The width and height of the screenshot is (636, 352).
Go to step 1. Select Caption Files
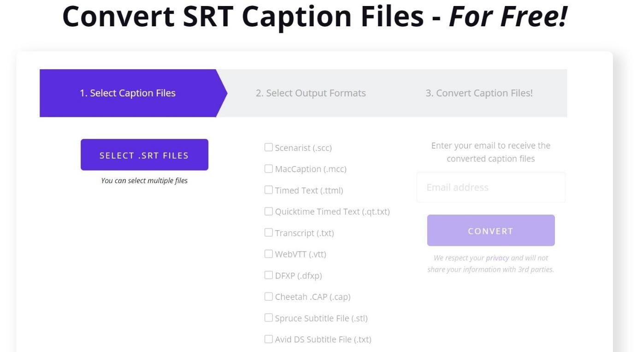click(128, 93)
